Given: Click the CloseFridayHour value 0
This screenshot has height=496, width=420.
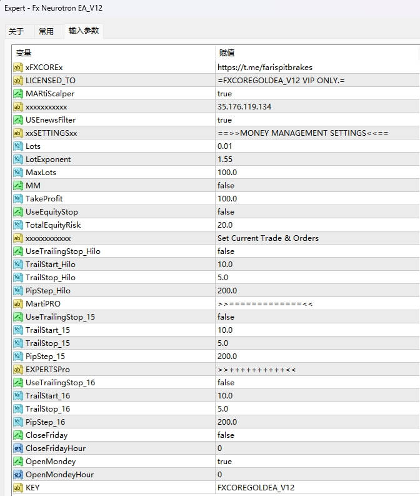Looking at the screenshot, I should click(x=219, y=448).
